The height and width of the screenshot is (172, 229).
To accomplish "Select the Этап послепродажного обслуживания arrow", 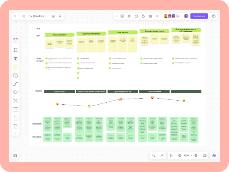I will [186, 30].
